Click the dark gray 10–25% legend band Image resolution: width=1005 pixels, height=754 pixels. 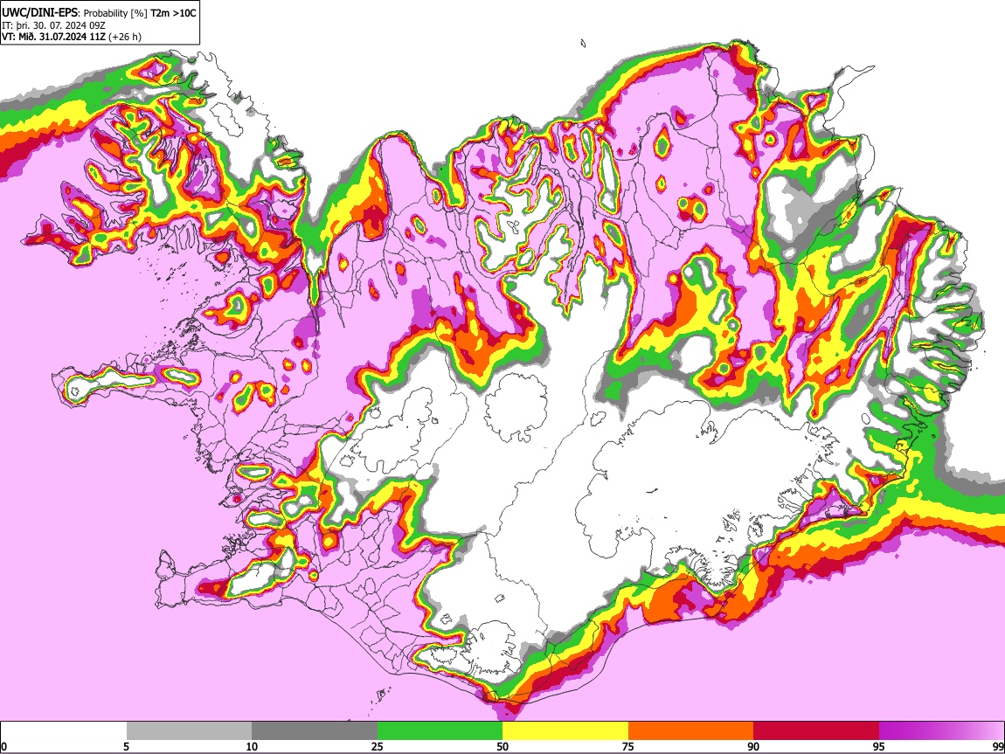pos(315,731)
